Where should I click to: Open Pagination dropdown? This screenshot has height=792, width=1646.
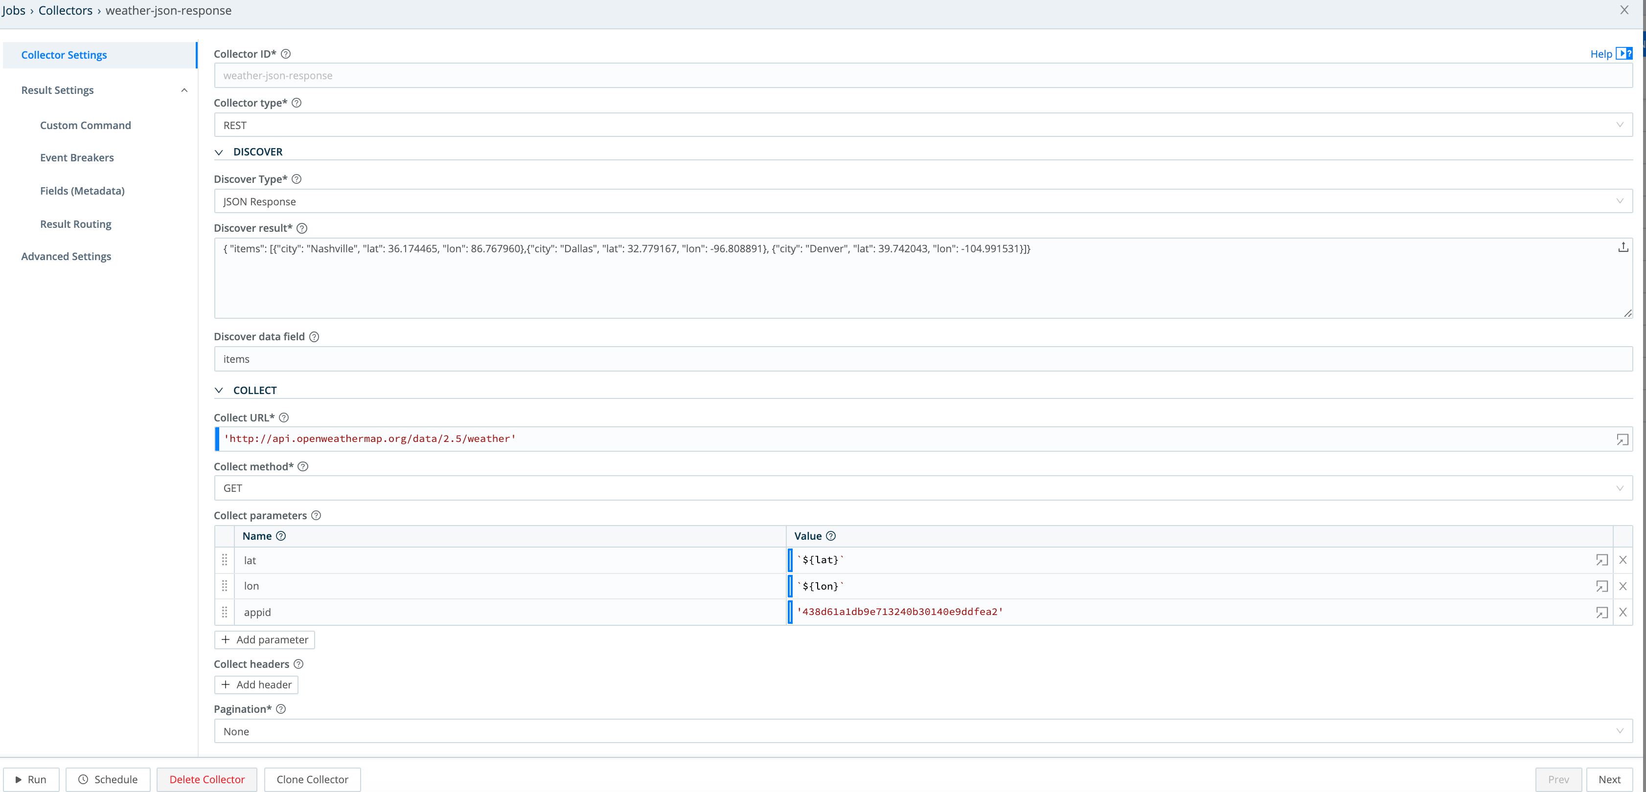tap(923, 731)
